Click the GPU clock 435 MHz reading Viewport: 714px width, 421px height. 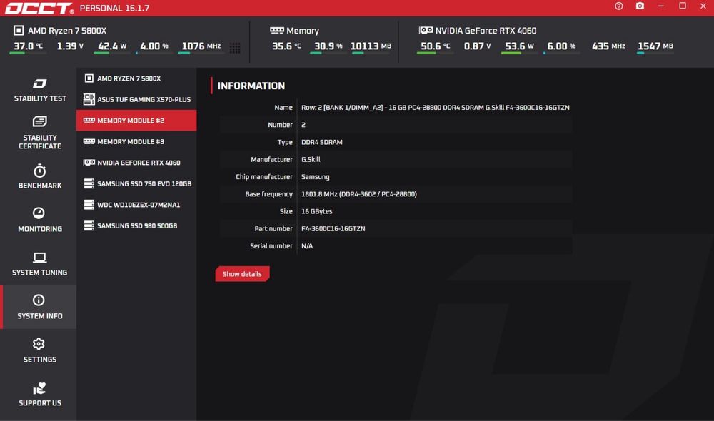click(x=608, y=46)
